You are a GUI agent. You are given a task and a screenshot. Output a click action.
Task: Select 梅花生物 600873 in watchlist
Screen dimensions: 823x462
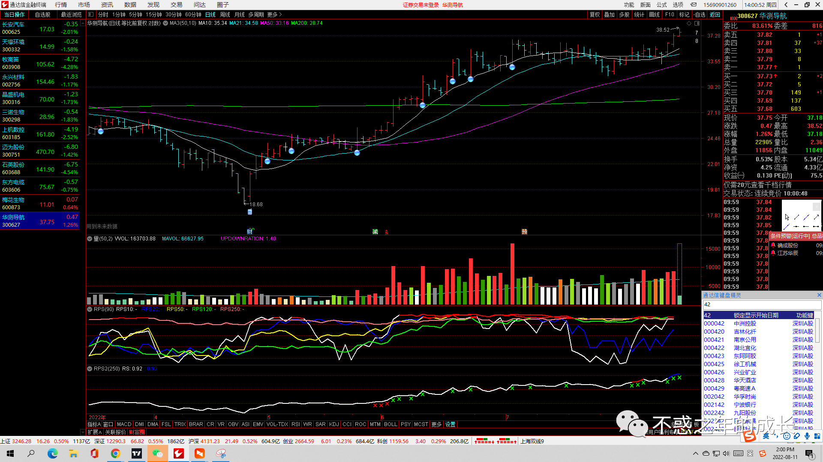click(x=40, y=204)
